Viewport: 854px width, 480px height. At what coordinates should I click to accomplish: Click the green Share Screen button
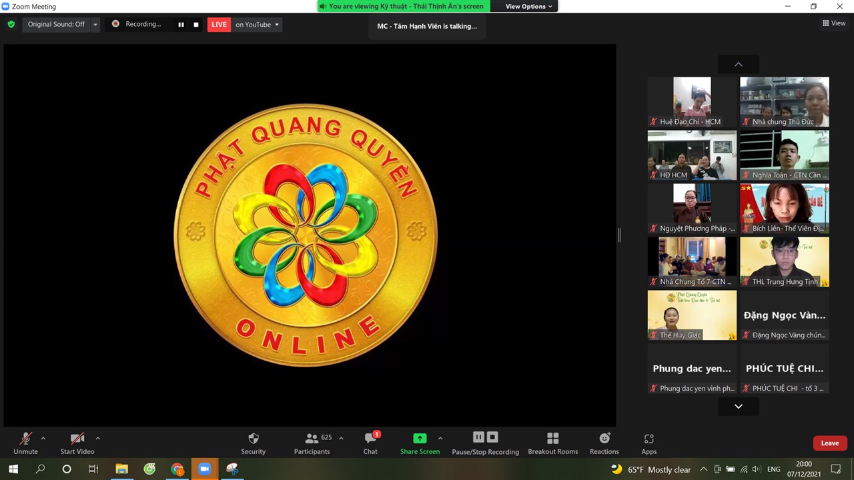(x=420, y=443)
